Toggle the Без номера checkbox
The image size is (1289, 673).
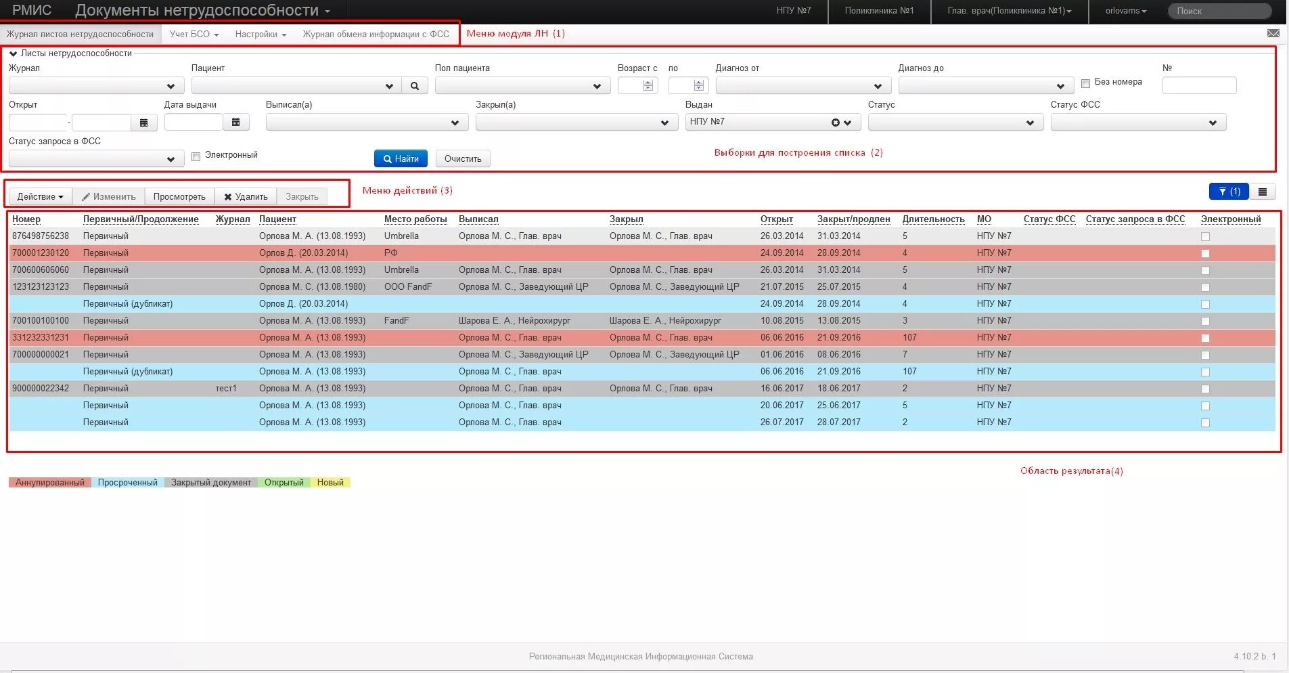tap(1085, 83)
